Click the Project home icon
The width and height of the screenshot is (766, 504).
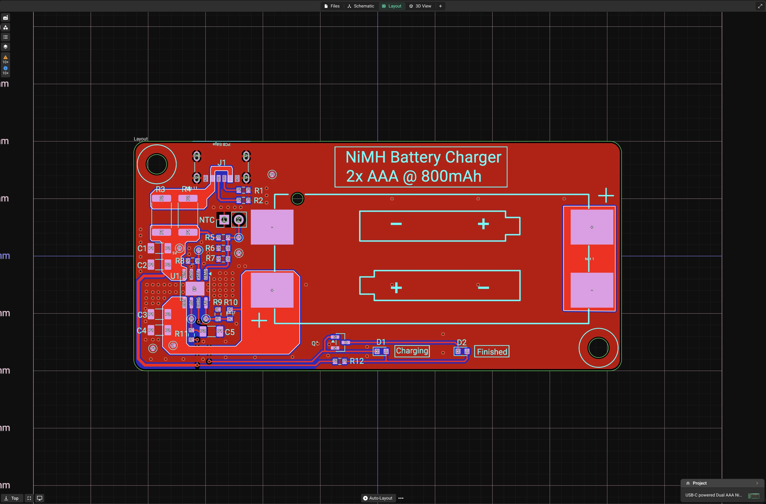tap(688, 483)
